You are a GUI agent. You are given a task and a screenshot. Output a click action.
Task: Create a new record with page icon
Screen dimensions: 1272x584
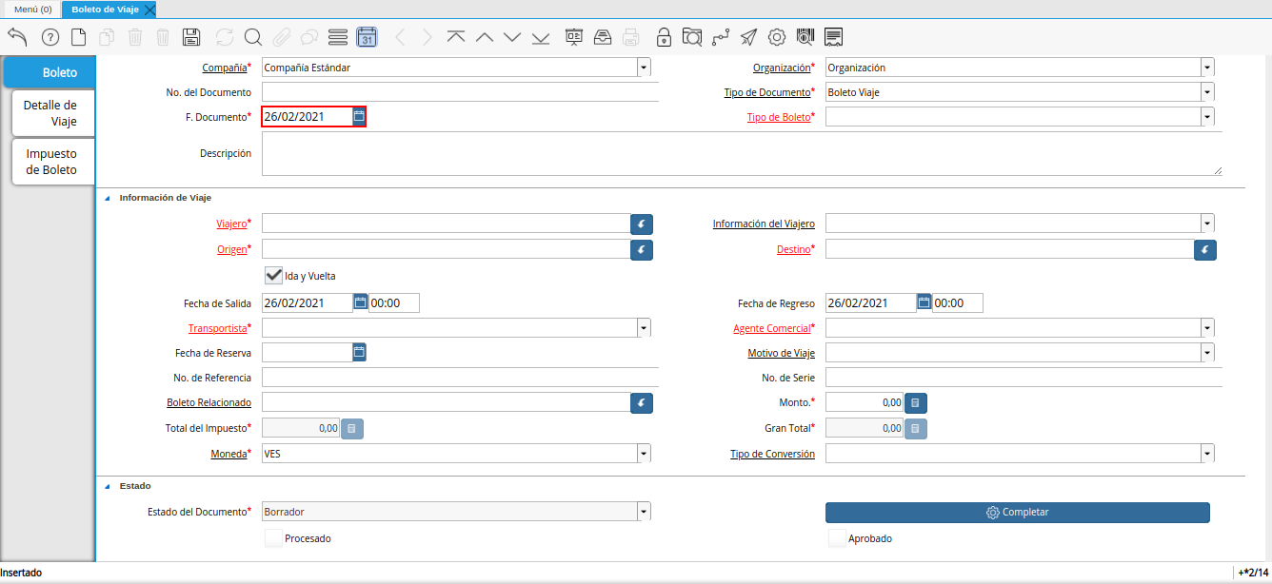click(79, 37)
